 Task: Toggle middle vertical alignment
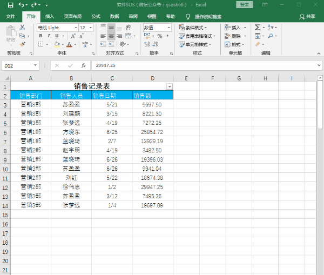(111, 28)
